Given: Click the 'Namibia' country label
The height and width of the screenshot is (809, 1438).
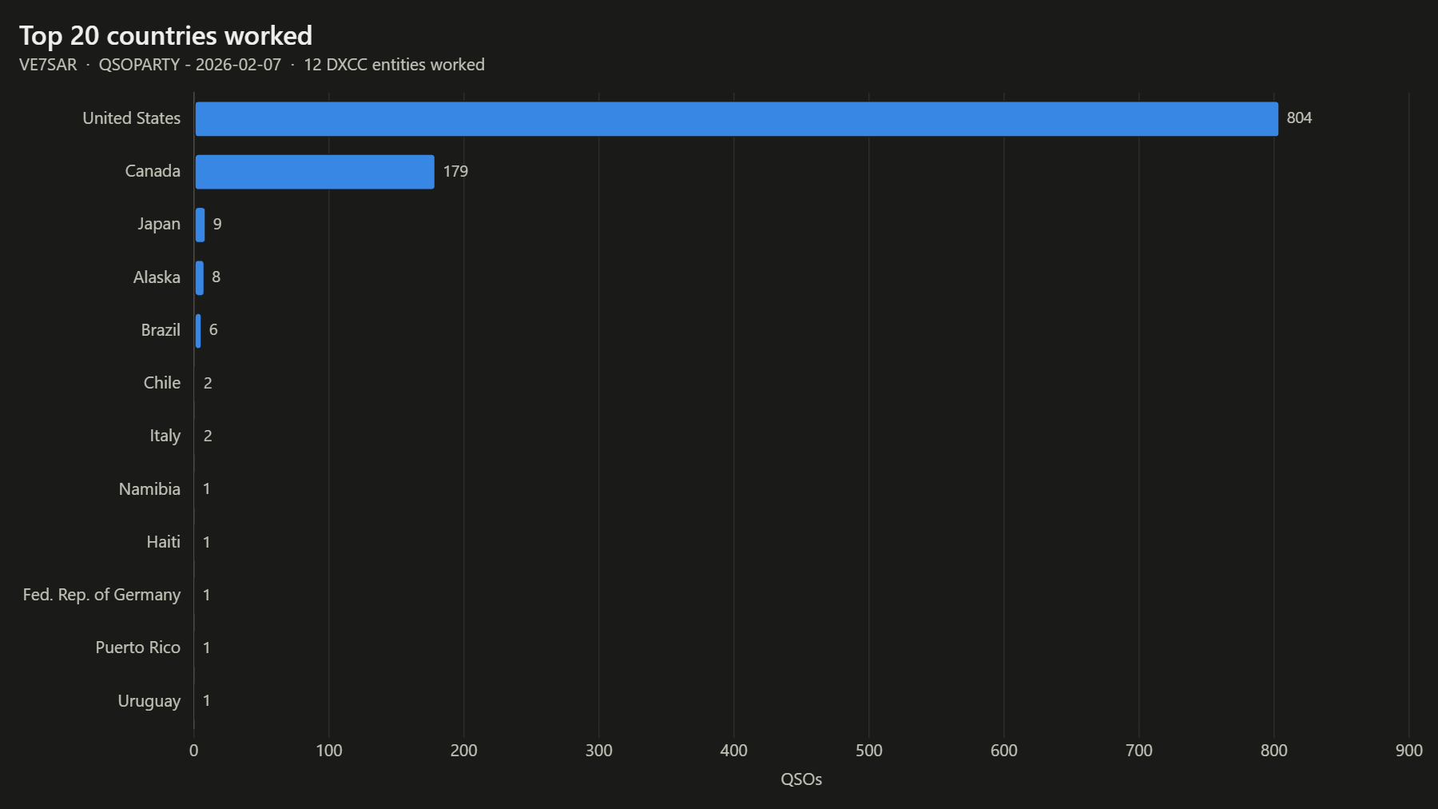Looking at the screenshot, I should (x=149, y=489).
